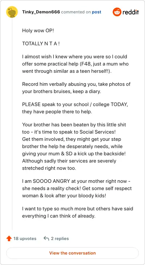Click the vertical thread line under avatar
The height and width of the screenshot is (265, 145).
click(12, 124)
